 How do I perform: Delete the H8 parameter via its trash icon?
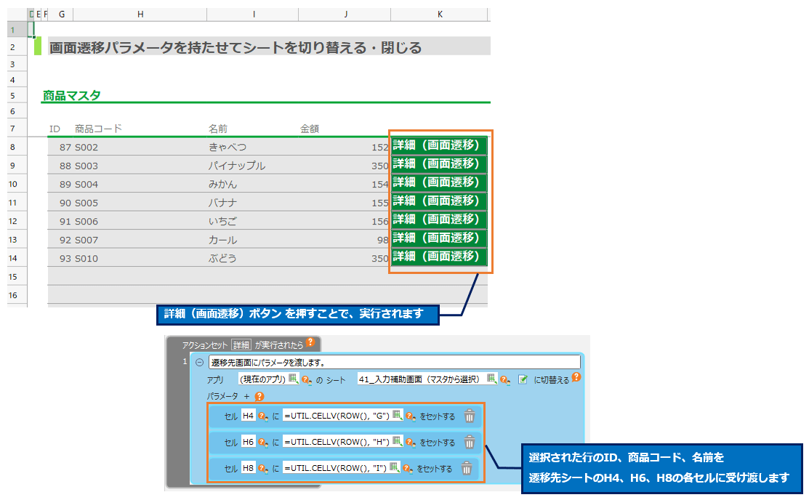pyautogui.click(x=468, y=468)
